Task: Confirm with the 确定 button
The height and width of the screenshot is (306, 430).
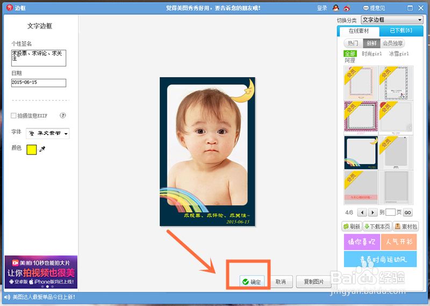Action: tap(252, 282)
